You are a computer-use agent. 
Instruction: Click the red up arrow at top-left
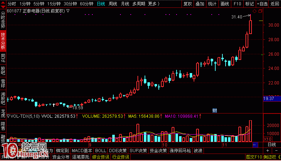point(3,2)
